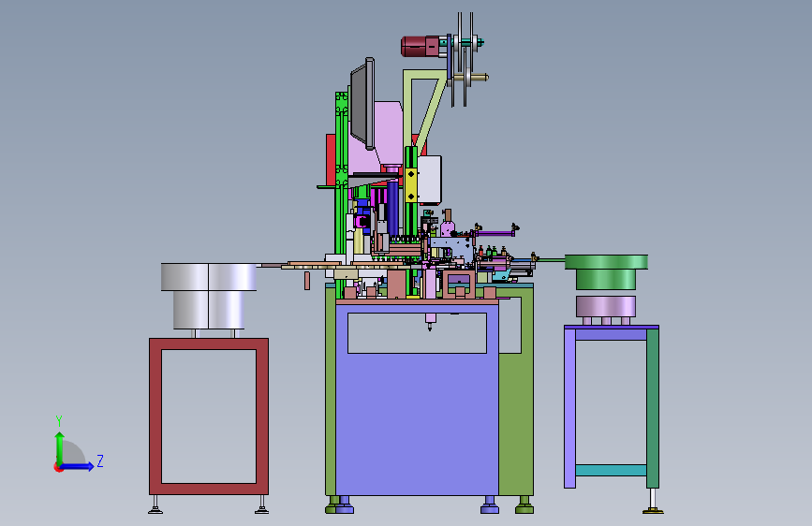Click the green Y axis arrow of triad

pos(60,447)
